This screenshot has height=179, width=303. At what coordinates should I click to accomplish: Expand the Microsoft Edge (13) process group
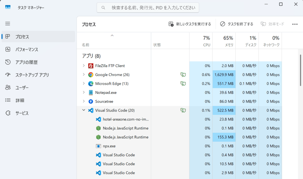(84, 83)
